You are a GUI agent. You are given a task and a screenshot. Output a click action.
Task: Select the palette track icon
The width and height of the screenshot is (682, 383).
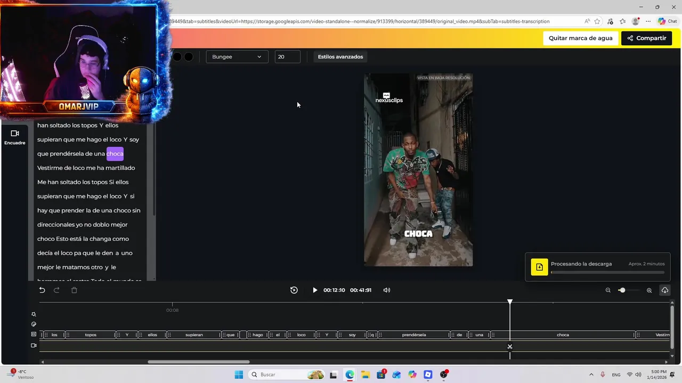point(34,324)
